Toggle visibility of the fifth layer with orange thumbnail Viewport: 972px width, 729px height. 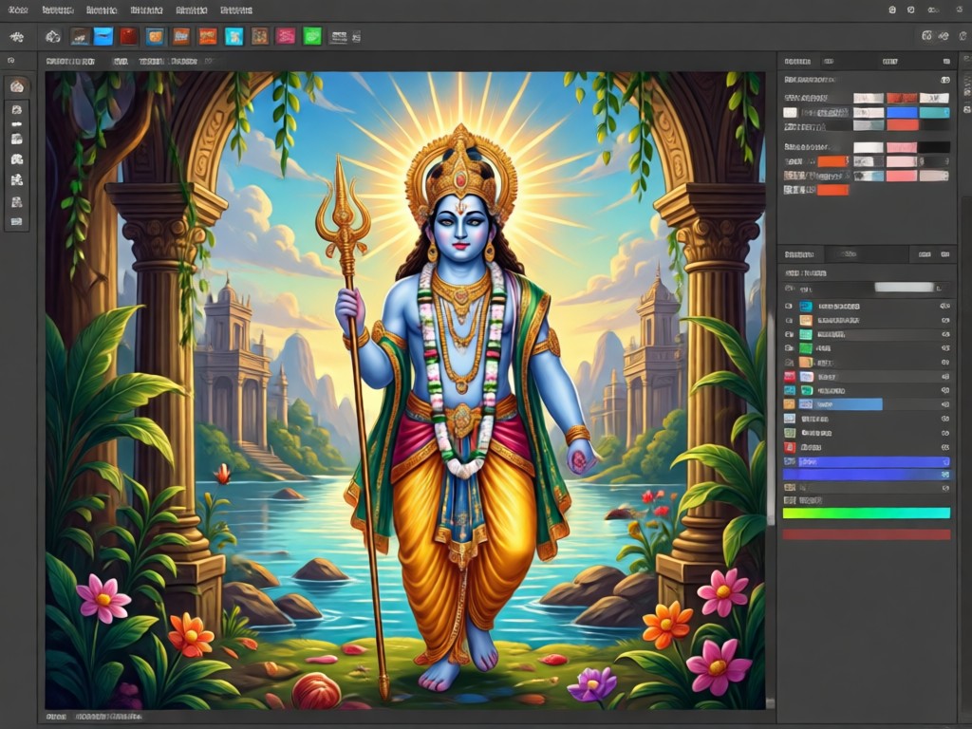coord(789,363)
